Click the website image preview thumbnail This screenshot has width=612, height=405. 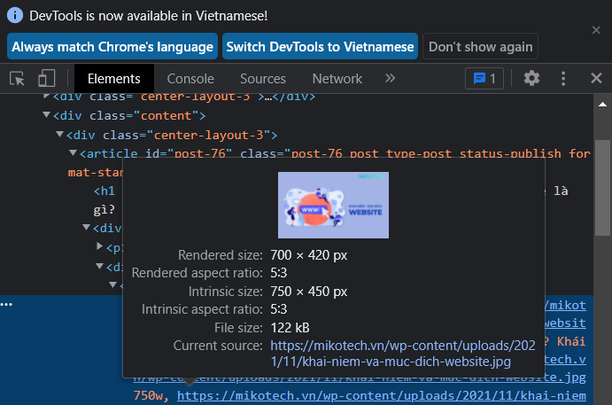pos(333,205)
